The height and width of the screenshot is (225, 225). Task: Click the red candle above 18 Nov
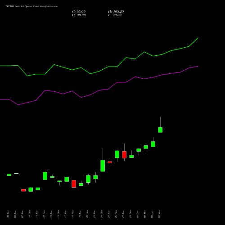pyautogui.click(x=74, y=184)
